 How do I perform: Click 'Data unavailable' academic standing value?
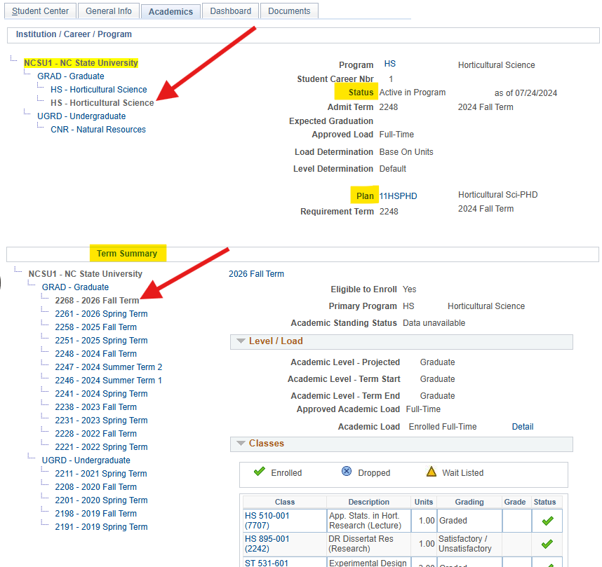[x=434, y=323]
